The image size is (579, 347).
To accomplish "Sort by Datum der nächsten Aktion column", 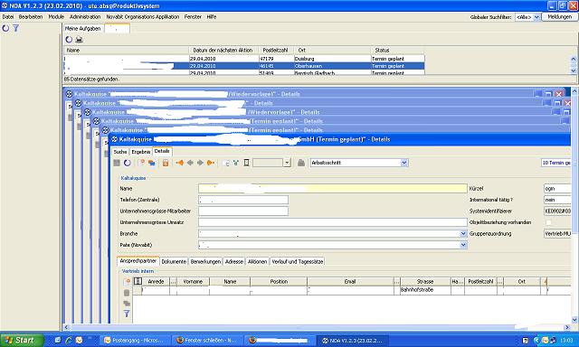I will tap(223, 50).
